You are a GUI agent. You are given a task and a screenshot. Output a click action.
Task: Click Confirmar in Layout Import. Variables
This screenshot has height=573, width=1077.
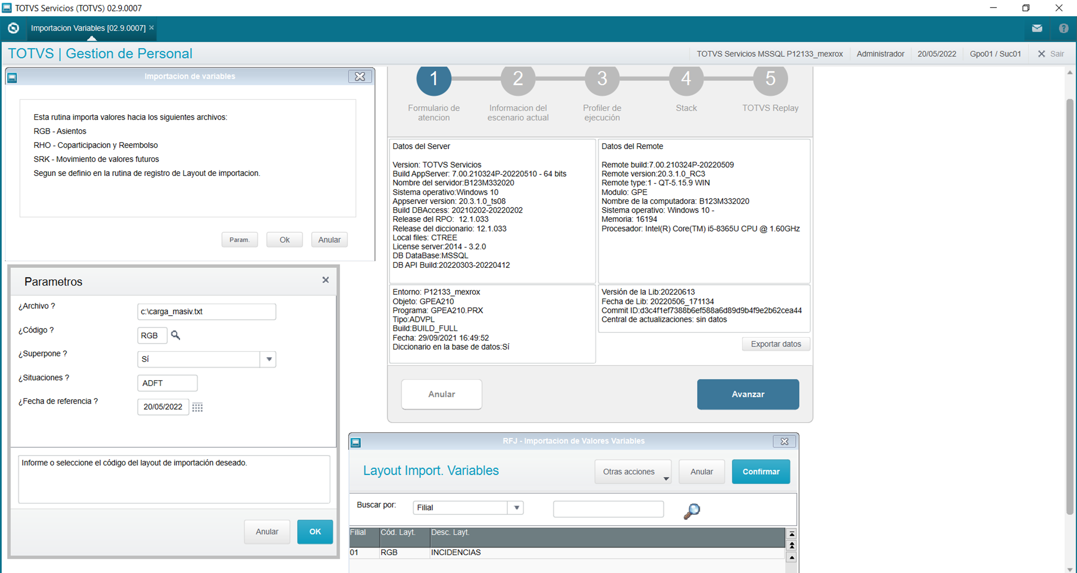pyautogui.click(x=761, y=472)
